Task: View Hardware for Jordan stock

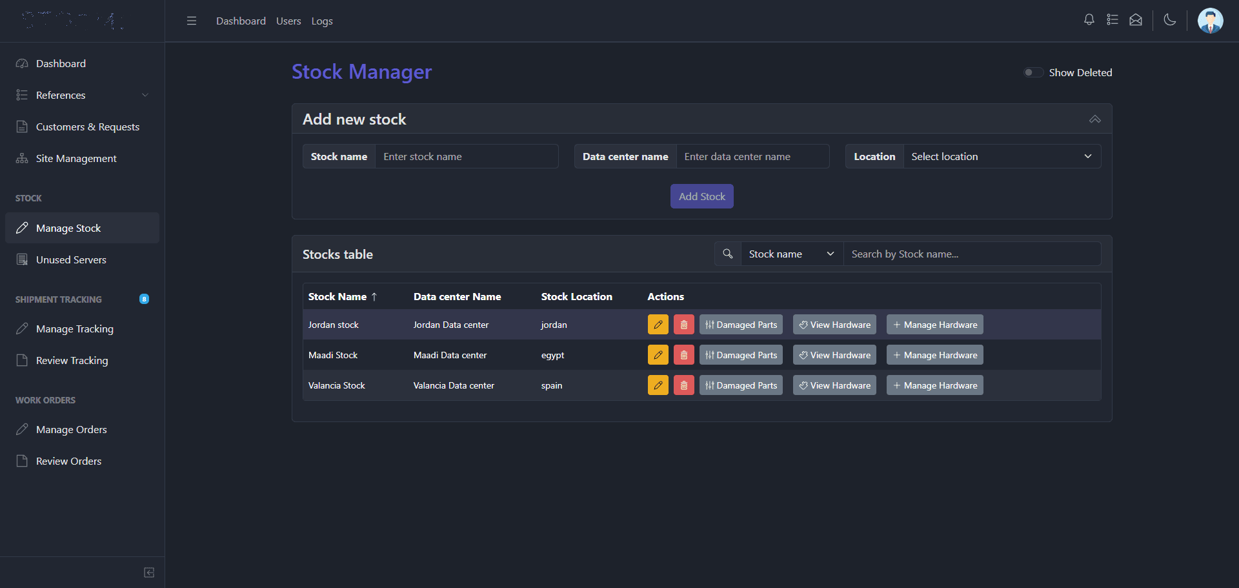Action: click(834, 325)
